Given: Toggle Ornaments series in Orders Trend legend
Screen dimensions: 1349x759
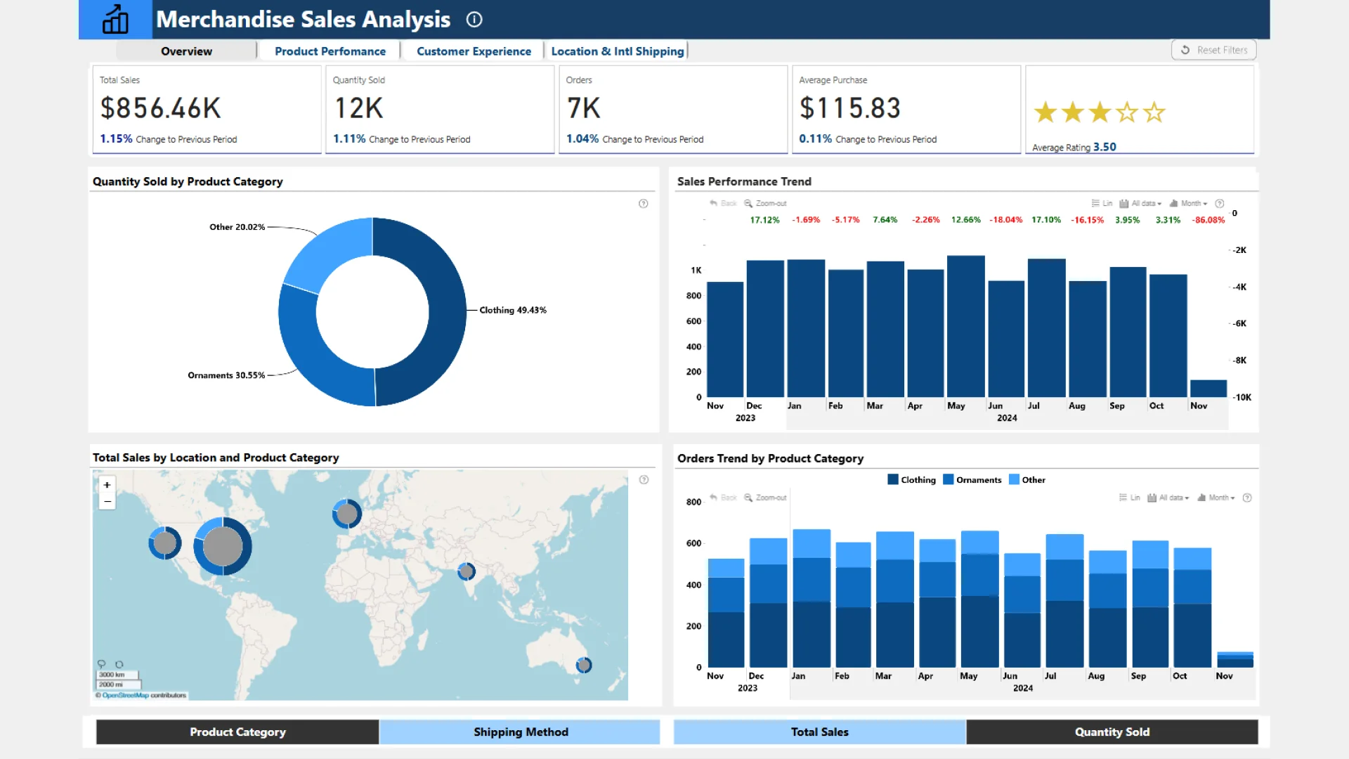Looking at the screenshot, I should tap(972, 480).
